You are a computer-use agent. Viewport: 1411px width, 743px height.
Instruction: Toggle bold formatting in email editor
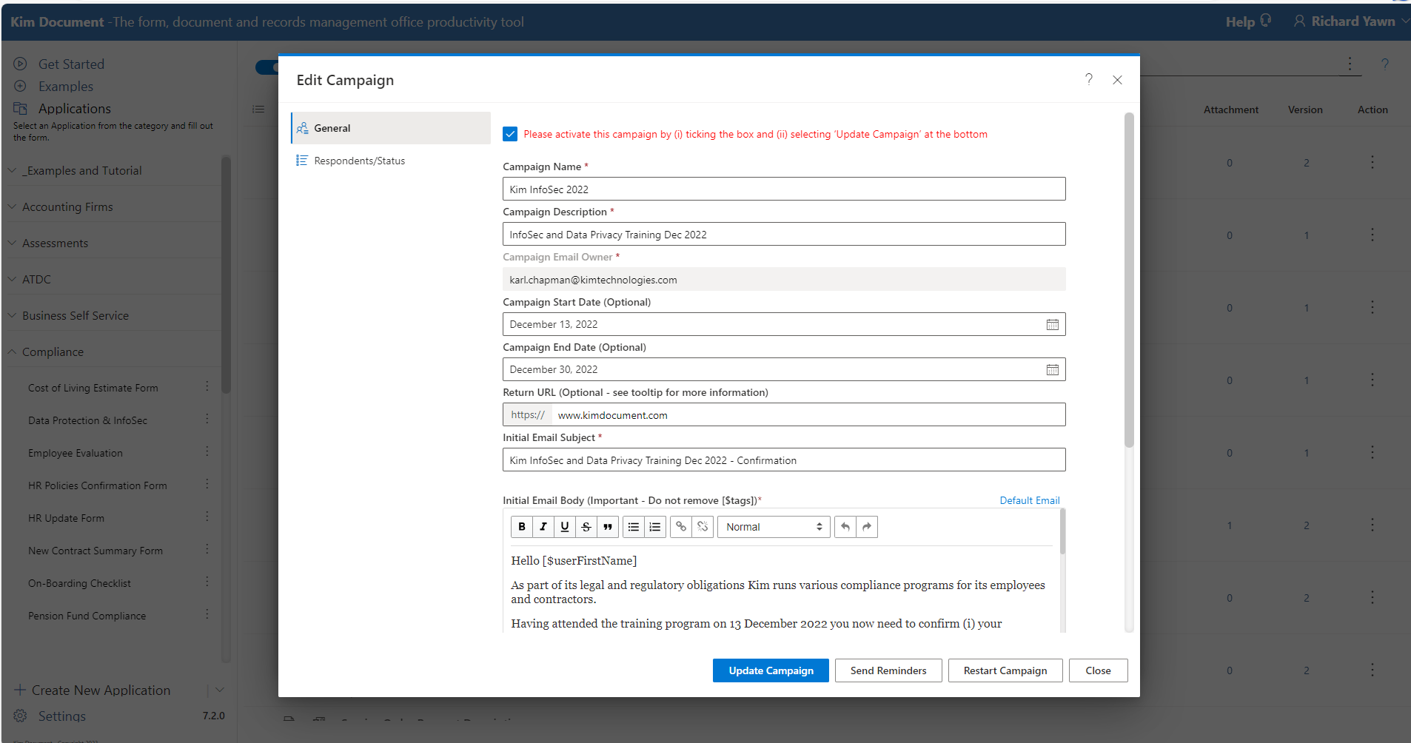click(x=522, y=527)
